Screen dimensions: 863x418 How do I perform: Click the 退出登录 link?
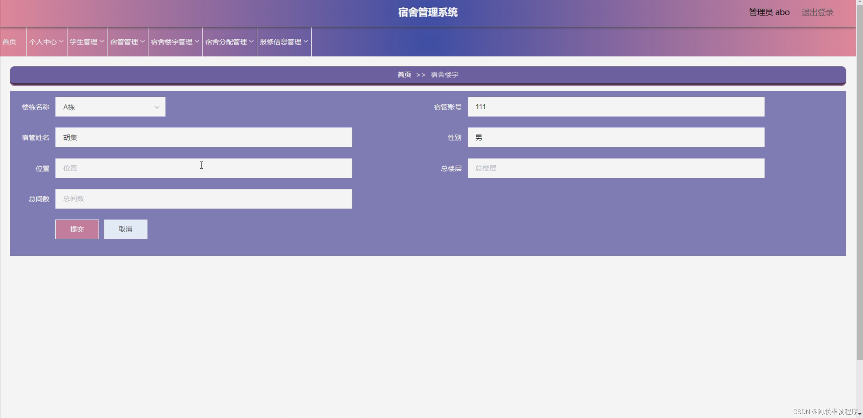coord(817,12)
